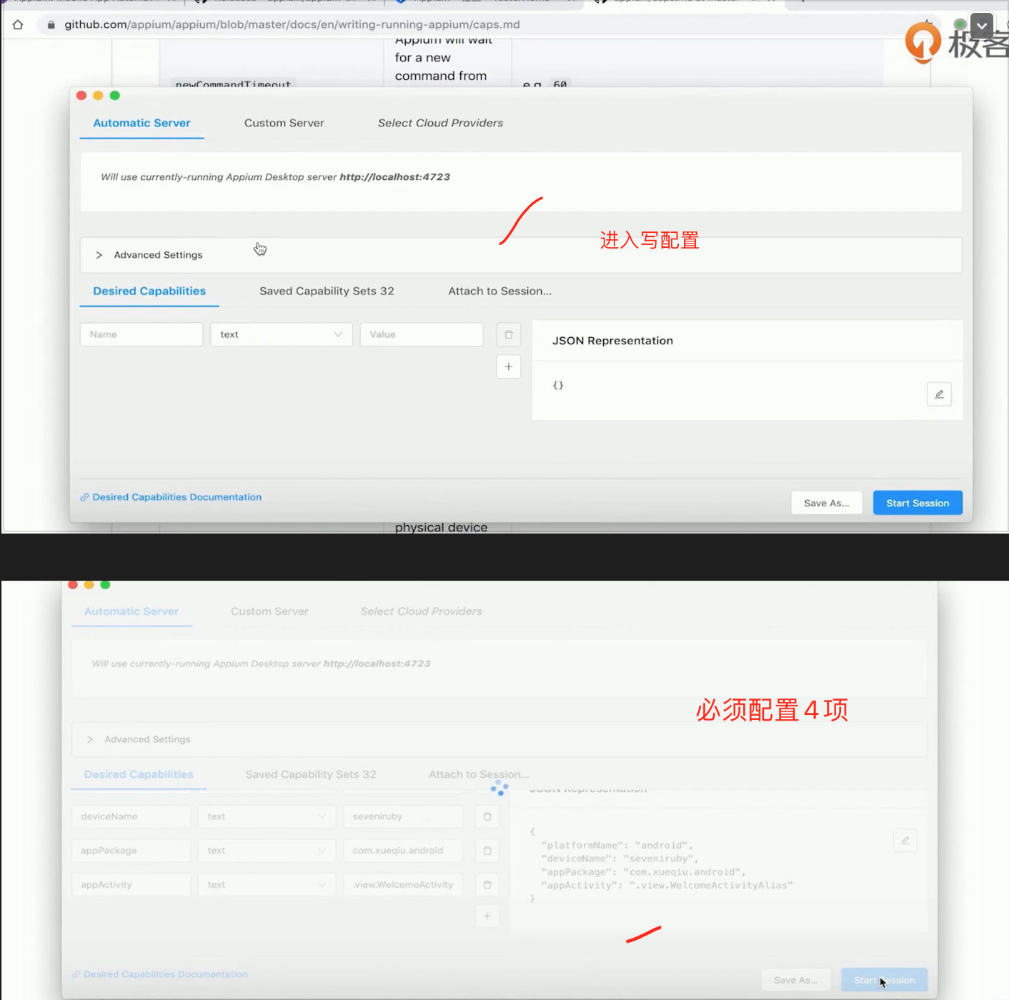Select Automatic Server tab in the dimmed window
Screen dimensions: 1009x1000
click(131, 611)
